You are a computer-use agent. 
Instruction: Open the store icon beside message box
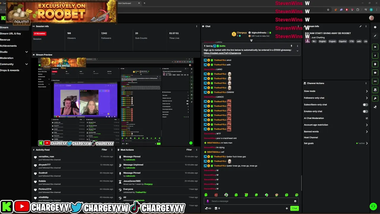click(x=216, y=208)
